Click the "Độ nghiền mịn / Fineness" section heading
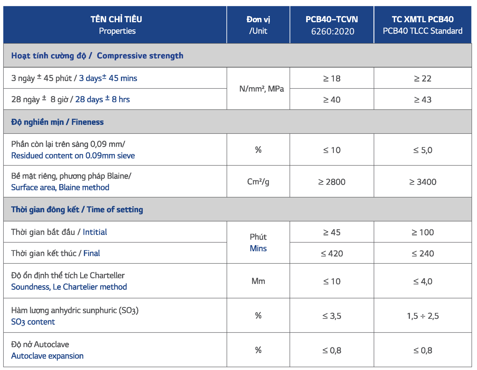 click(57, 122)
